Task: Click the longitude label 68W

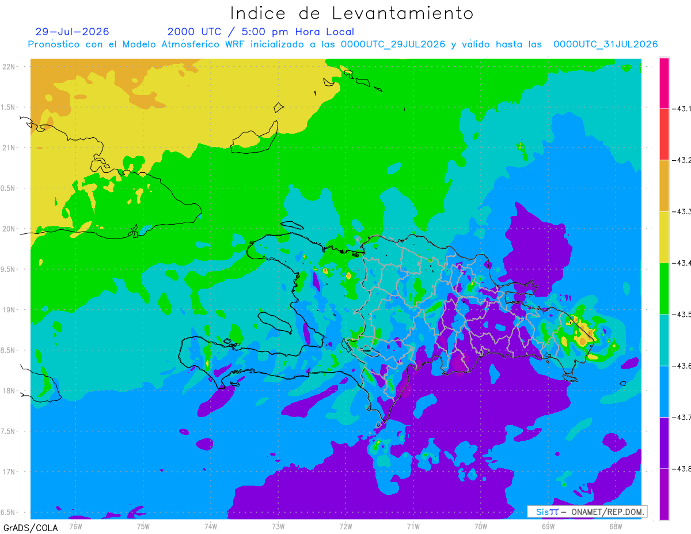Action: 616,526
